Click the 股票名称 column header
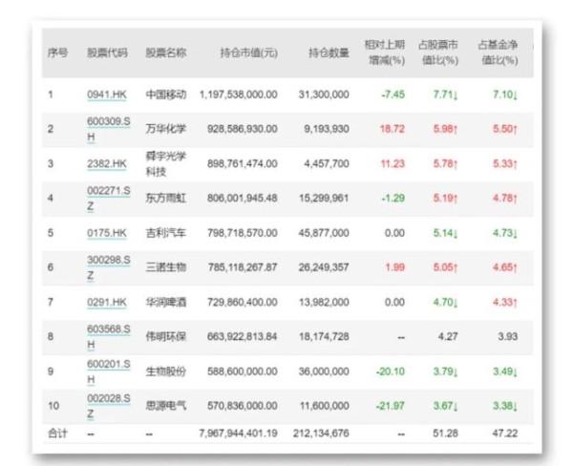573x466 pixels. coord(166,53)
